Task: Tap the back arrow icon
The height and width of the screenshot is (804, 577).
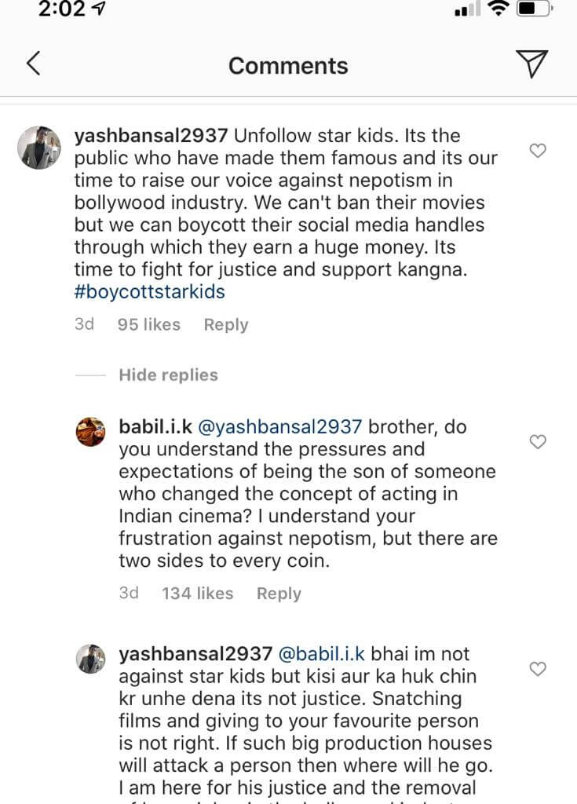Action: [x=33, y=64]
